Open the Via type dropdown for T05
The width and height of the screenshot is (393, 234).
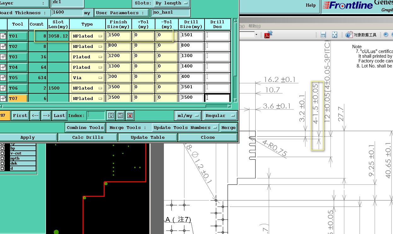point(88,78)
